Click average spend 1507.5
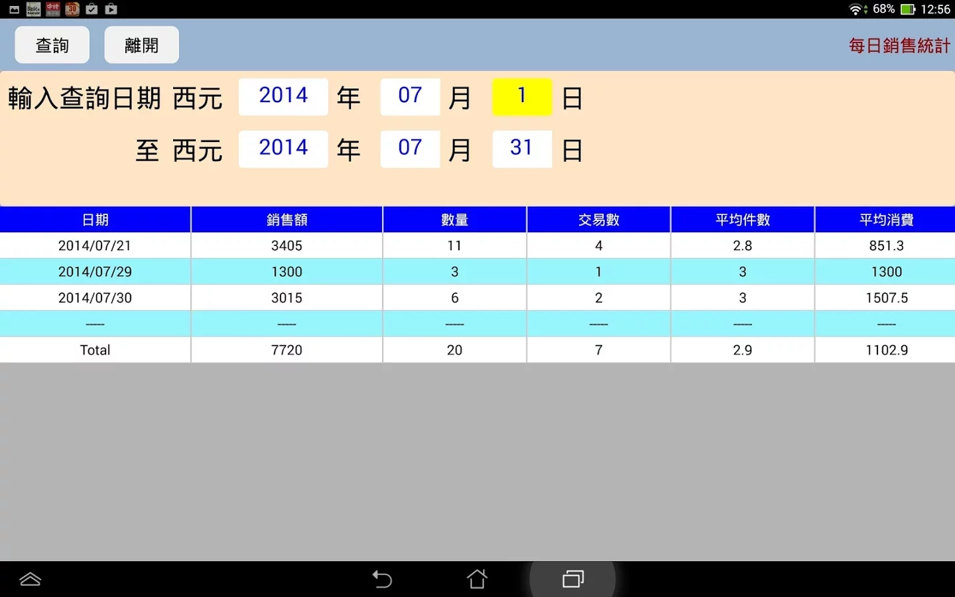This screenshot has height=597, width=955. coord(886,298)
